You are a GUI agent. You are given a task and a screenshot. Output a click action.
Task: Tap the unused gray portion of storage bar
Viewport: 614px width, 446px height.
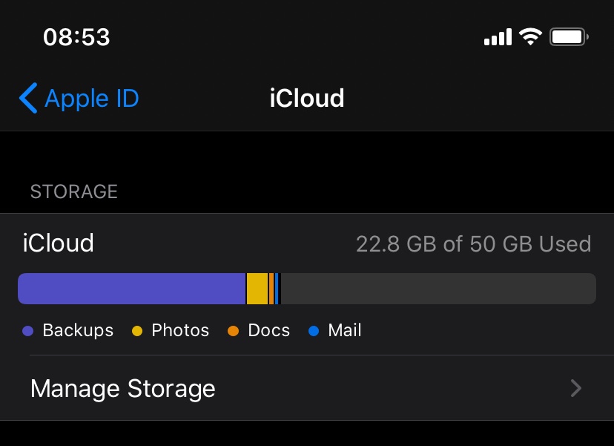pos(438,289)
